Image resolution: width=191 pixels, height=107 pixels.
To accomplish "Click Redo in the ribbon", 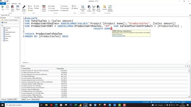I will (36, 8).
